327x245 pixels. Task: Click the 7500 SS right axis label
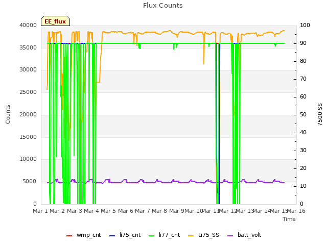point(320,114)
